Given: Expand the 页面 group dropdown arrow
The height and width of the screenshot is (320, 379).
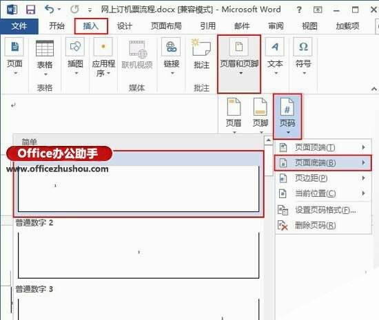Looking at the screenshot, I should [x=15, y=73].
